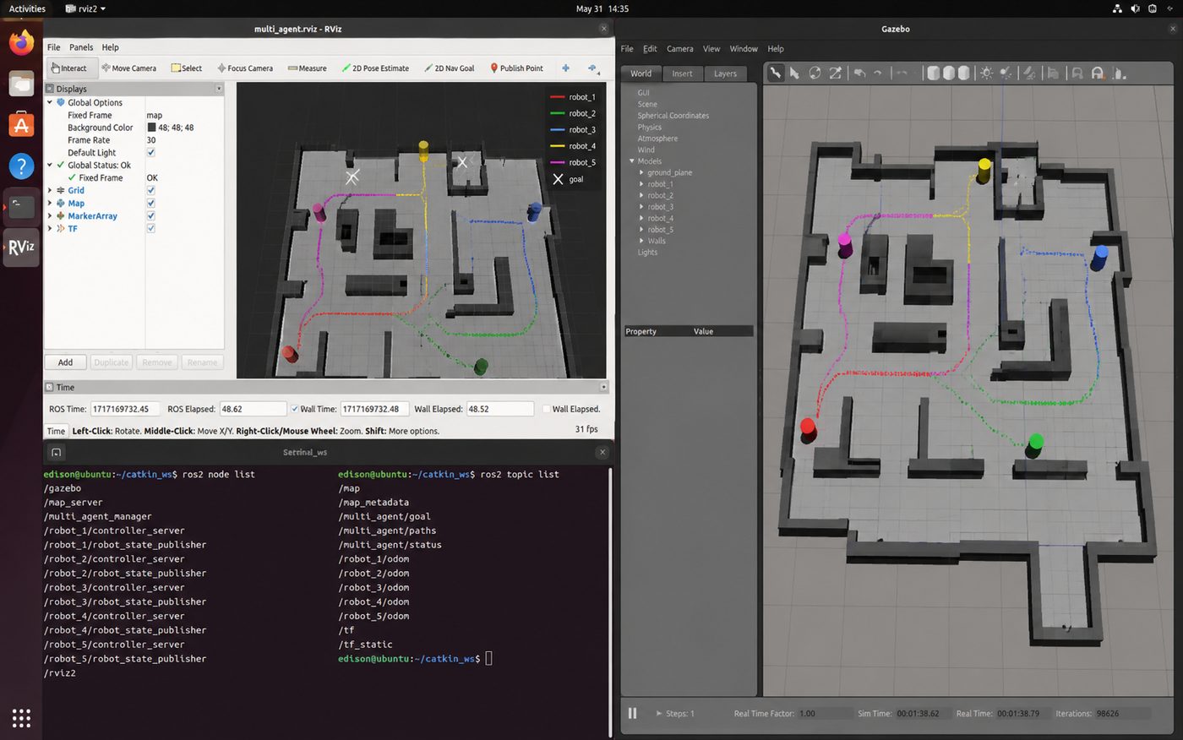This screenshot has height=740, width=1183.
Task: Open the Terminal icon in the dock
Action: point(21,206)
